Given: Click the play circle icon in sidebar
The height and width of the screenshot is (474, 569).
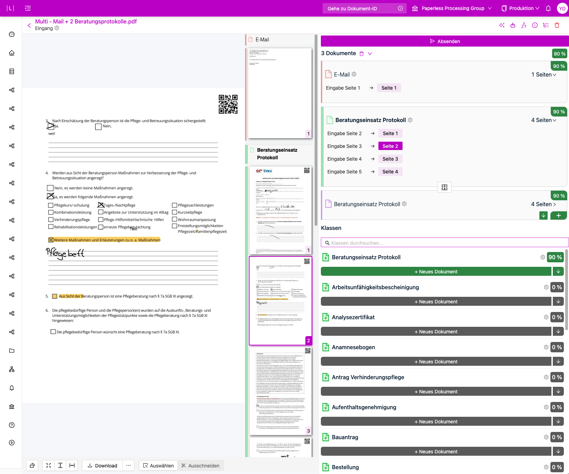Looking at the screenshot, I should tap(12, 443).
